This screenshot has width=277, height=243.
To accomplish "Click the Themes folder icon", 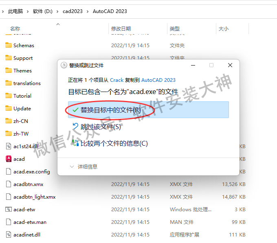I will pyautogui.click(x=8, y=70).
